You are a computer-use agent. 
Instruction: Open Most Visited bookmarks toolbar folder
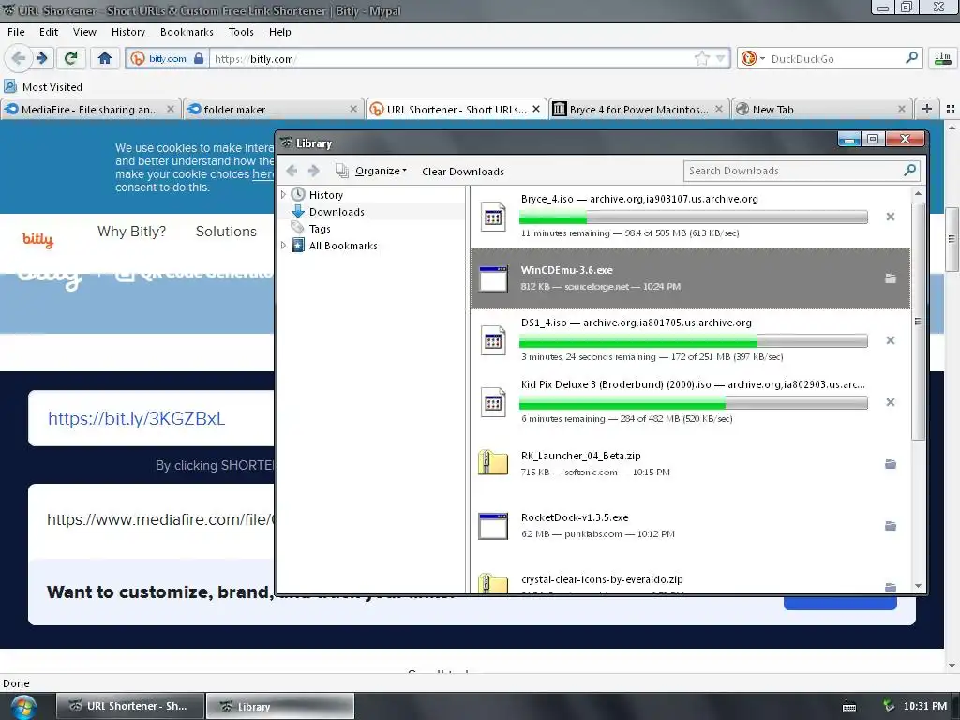pyautogui.click(x=43, y=87)
